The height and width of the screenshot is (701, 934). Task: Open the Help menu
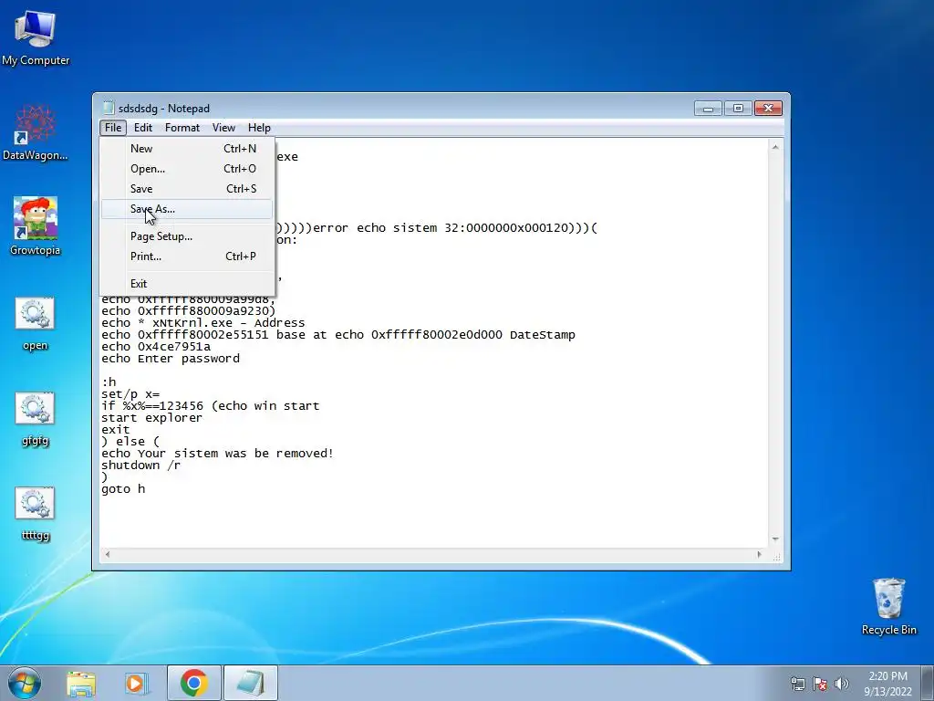pos(259,128)
